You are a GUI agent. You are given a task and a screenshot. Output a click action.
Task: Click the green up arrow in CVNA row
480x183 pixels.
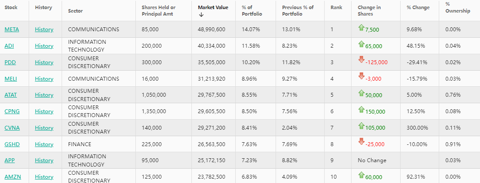pos(361,126)
